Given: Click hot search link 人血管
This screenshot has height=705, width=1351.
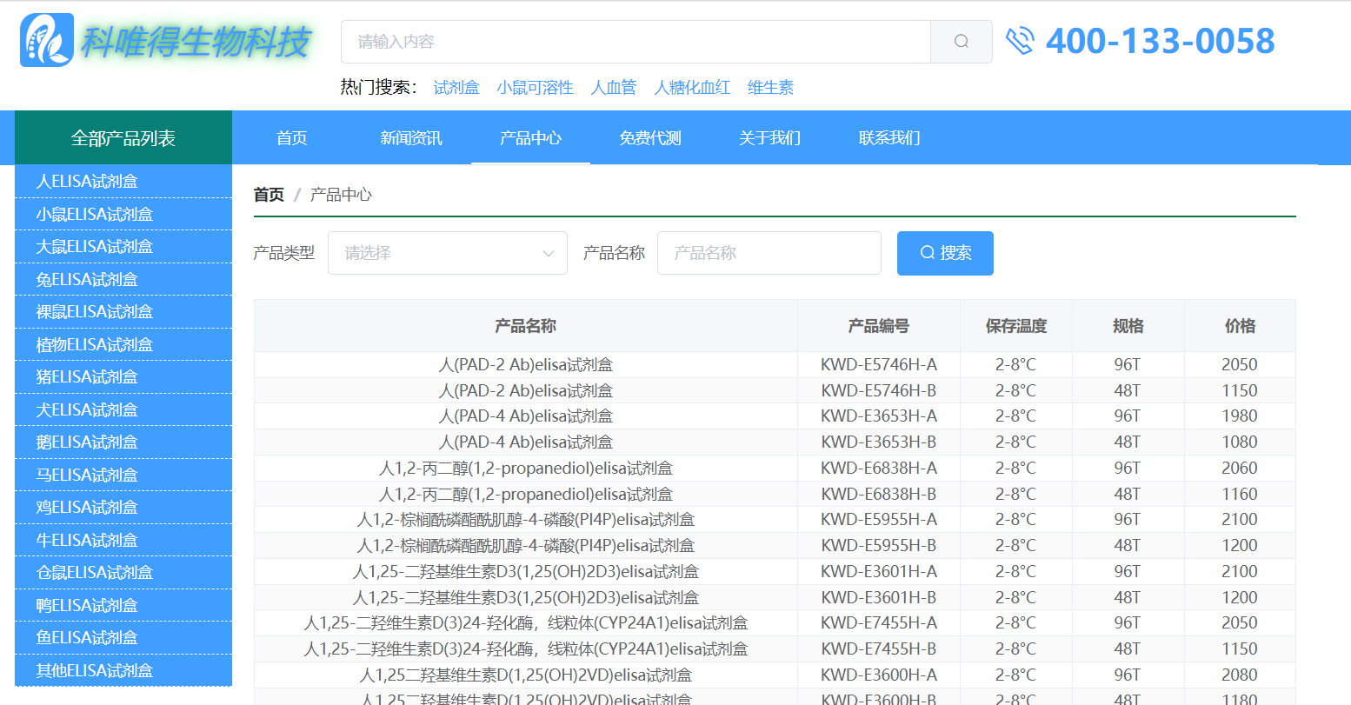Looking at the screenshot, I should [x=614, y=87].
